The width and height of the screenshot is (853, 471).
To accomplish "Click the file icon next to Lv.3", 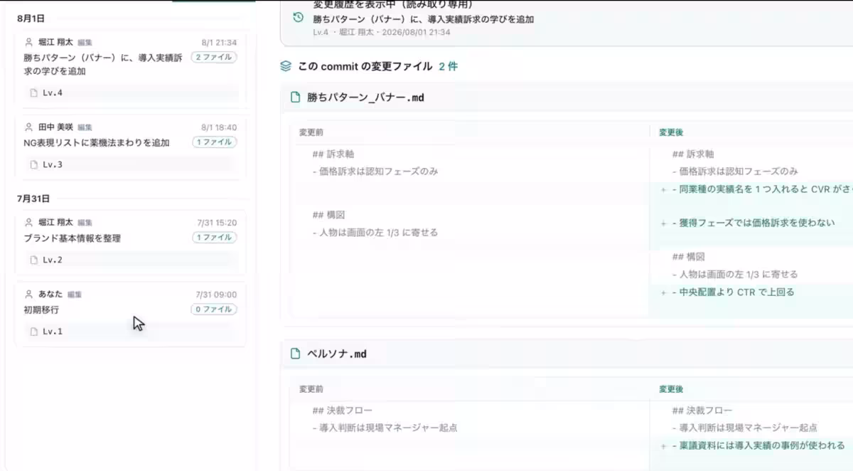I will tap(33, 164).
